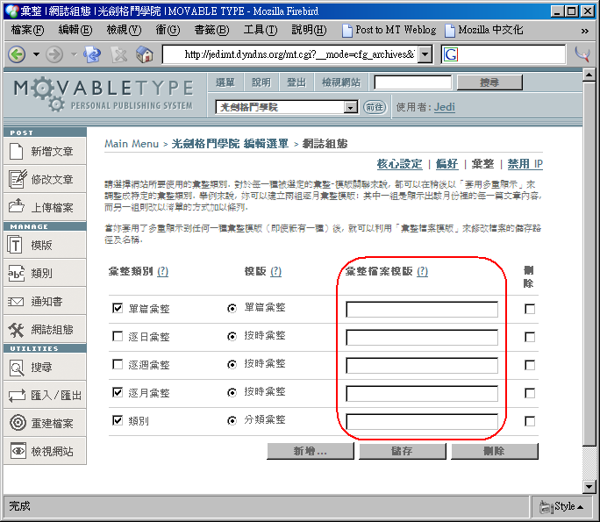The image size is (600, 522).
Task: Open 修改文章 edit entries icon
Action: 18,179
